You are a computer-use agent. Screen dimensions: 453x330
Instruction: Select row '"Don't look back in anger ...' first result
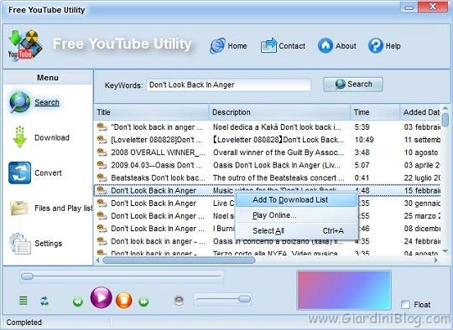(268, 127)
